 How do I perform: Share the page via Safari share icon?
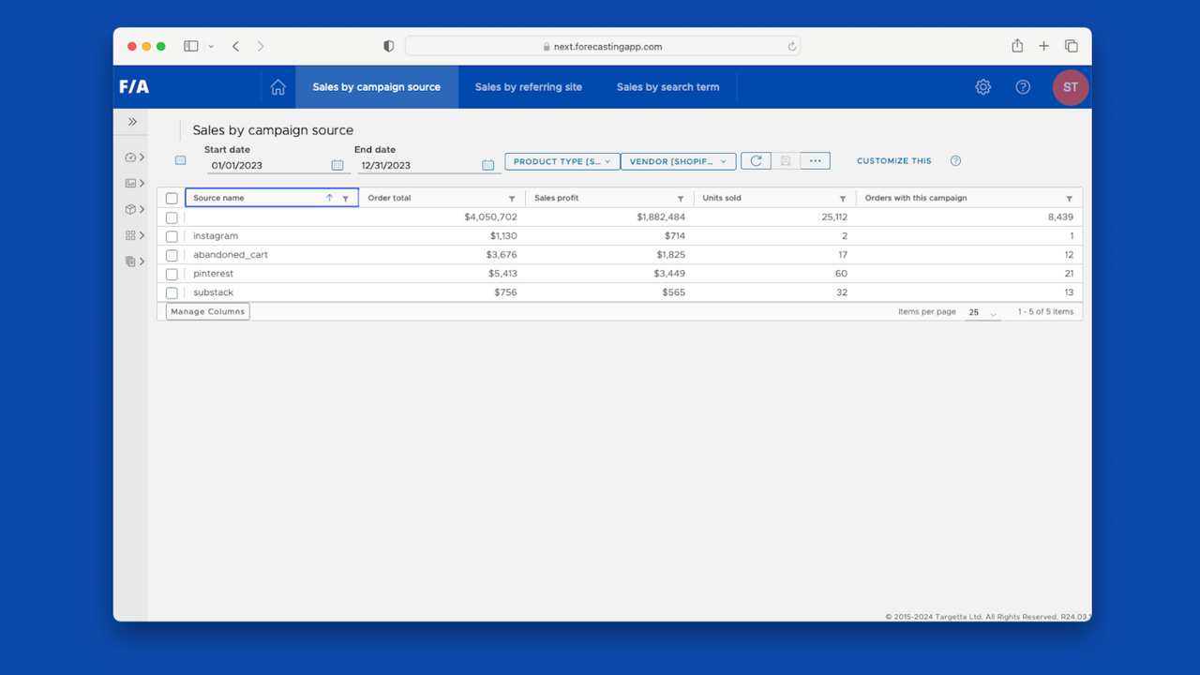[x=1017, y=46]
